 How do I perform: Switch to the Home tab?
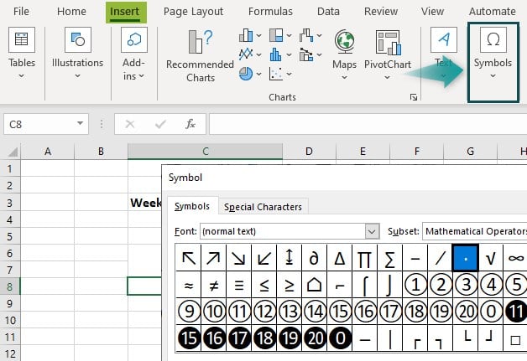71,12
